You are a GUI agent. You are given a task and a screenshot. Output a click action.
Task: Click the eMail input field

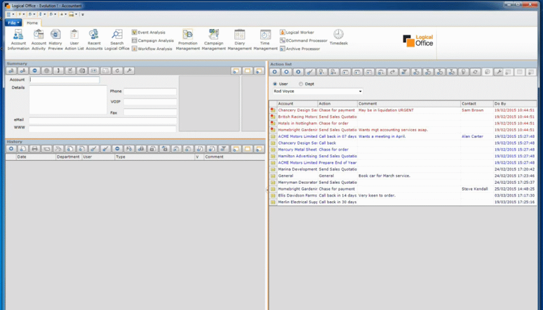102,120
